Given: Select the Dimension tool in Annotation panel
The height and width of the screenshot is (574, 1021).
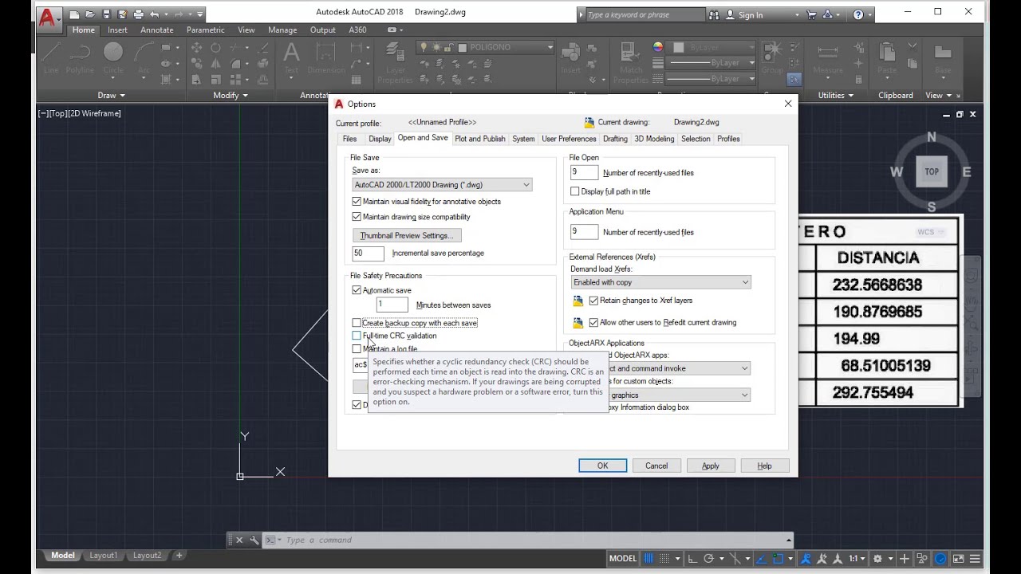Looking at the screenshot, I should pos(325,57).
